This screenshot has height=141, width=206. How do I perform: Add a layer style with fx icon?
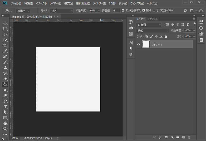click(160, 137)
